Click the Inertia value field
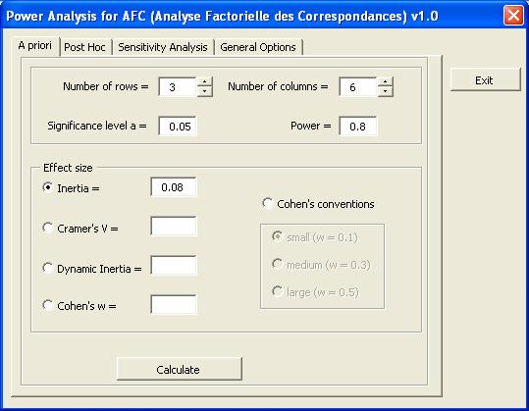The height and width of the screenshot is (411, 529). pyautogui.click(x=174, y=186)
